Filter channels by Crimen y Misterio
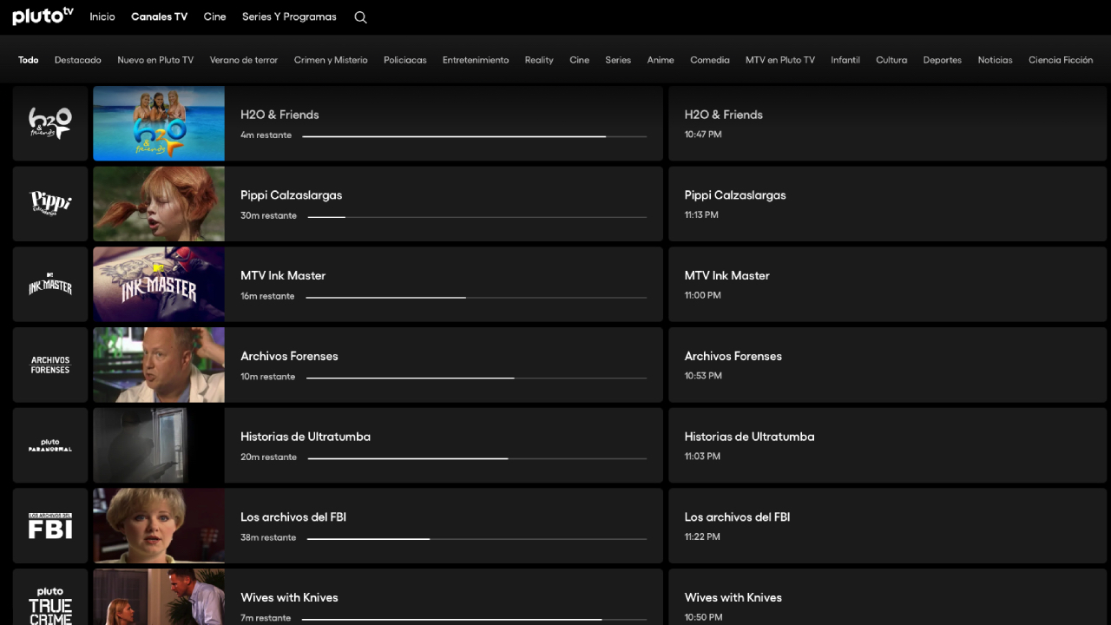Screen dimensions: 1111x625 [x=331, y=60]
